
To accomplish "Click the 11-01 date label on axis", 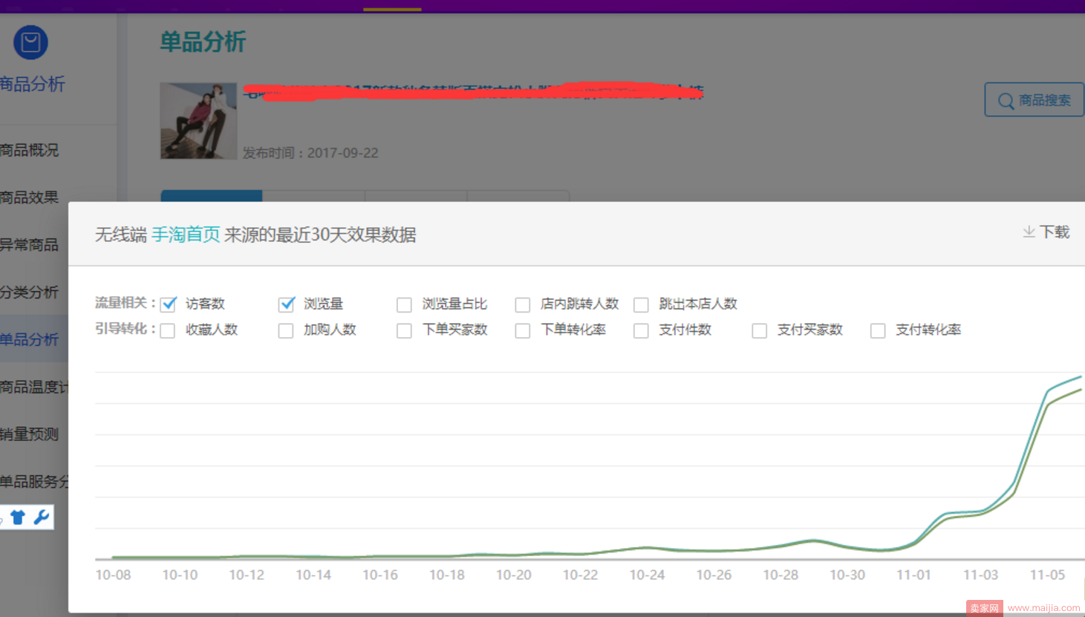I will (913, 575).
